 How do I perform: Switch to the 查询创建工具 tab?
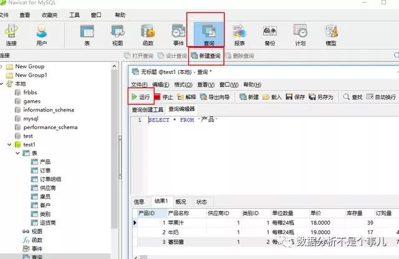tap(147, 109)
